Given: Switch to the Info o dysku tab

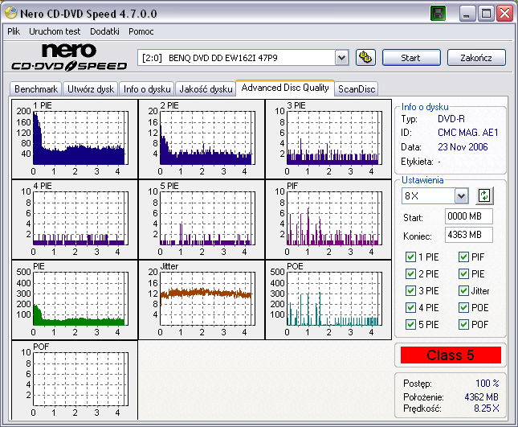Looking at the screenshot, I should 147,89.
